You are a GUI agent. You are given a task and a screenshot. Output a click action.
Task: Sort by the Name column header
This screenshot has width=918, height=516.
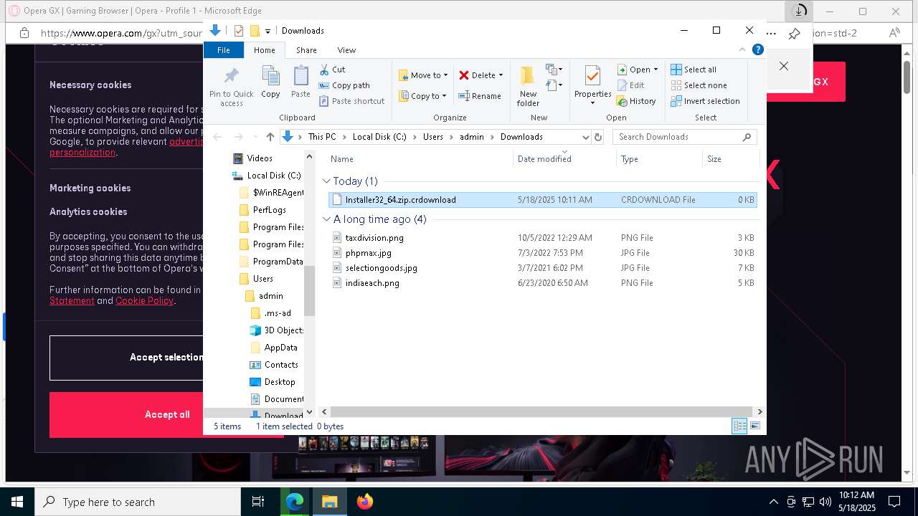point(420,159)
